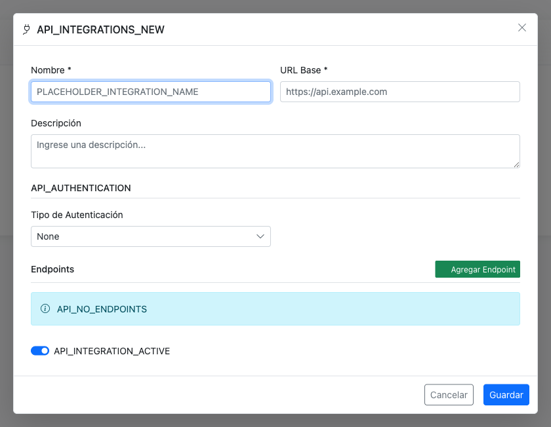The height and width of the screenshot is (427, 551).
Task: Click the Endpoints section heading
Action: pos(53,269)
